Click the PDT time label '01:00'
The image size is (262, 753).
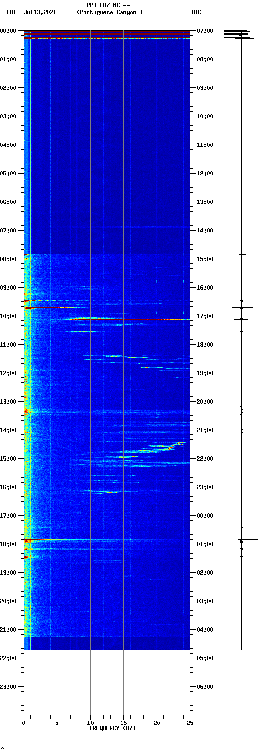pyautogui.click(x=9, y=59)
